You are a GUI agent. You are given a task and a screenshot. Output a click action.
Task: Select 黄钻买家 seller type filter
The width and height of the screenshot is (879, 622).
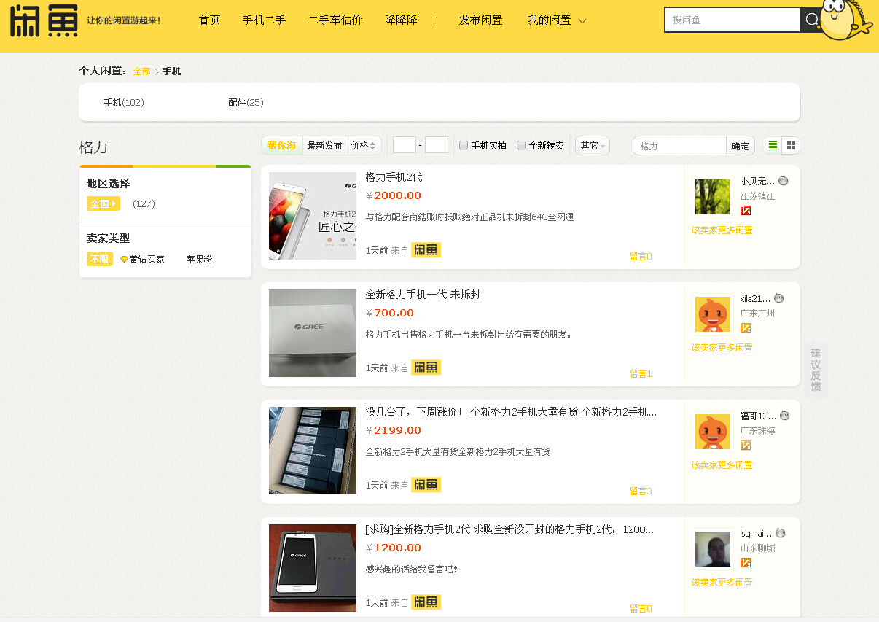tap(142, 260)
